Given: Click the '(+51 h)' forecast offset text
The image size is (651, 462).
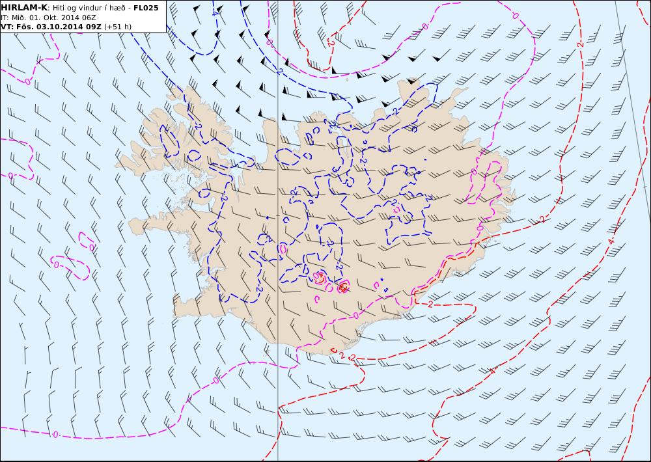Looking at the screenshot, I should tap(117, 27).
